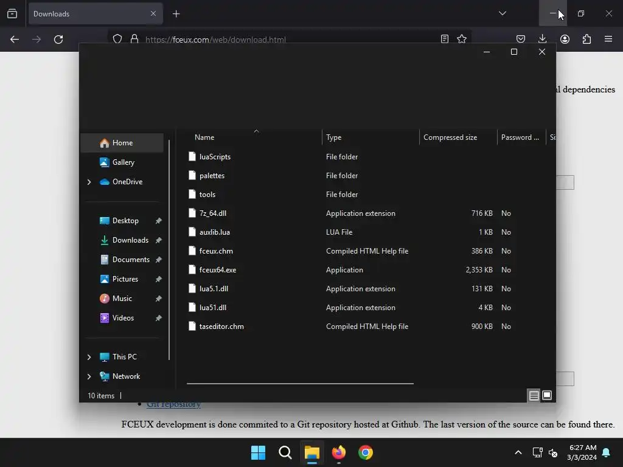The width and height of the screenshot is (623, 467).
Task: Open Git repository link on webpage
Action: 173,404
